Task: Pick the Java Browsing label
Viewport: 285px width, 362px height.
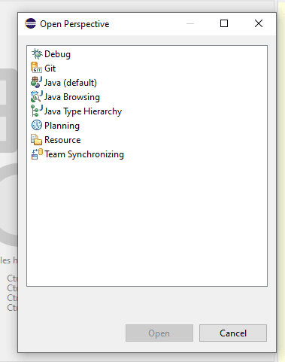Action: (72, 97)
